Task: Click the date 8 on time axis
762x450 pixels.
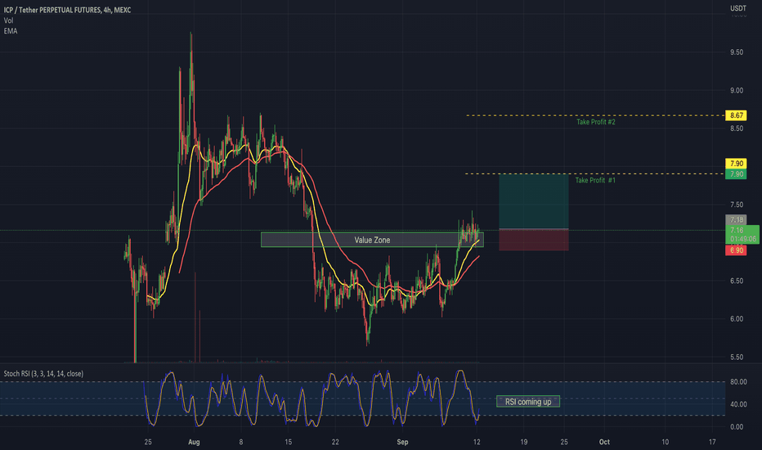Action: click(x=241, y=442)
